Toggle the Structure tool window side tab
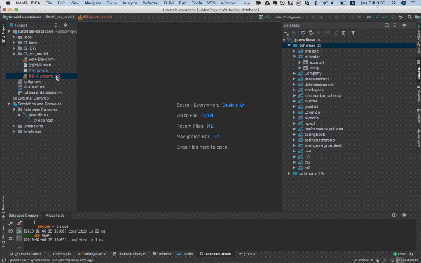421x263 pixels. (3, 236)
